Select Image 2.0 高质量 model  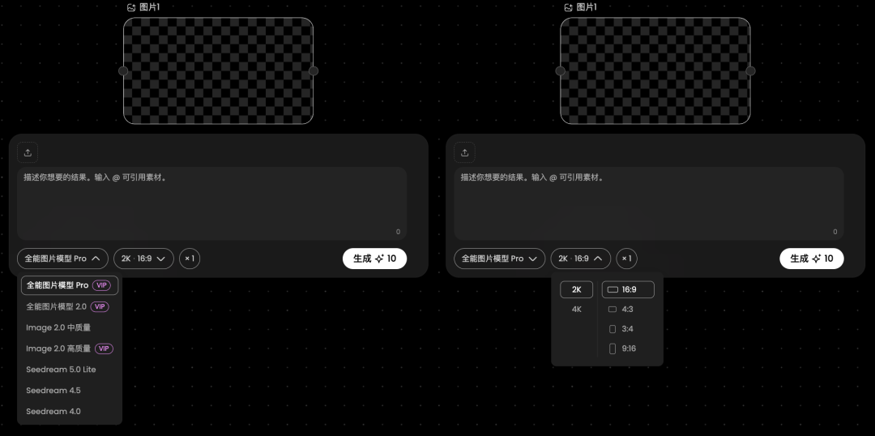[x=70, y=348]
